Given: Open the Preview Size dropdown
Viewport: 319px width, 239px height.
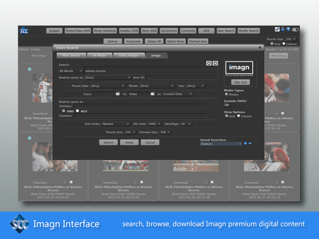Looking at the screenshot, I should pyautogui.click(x=165, y=132).
